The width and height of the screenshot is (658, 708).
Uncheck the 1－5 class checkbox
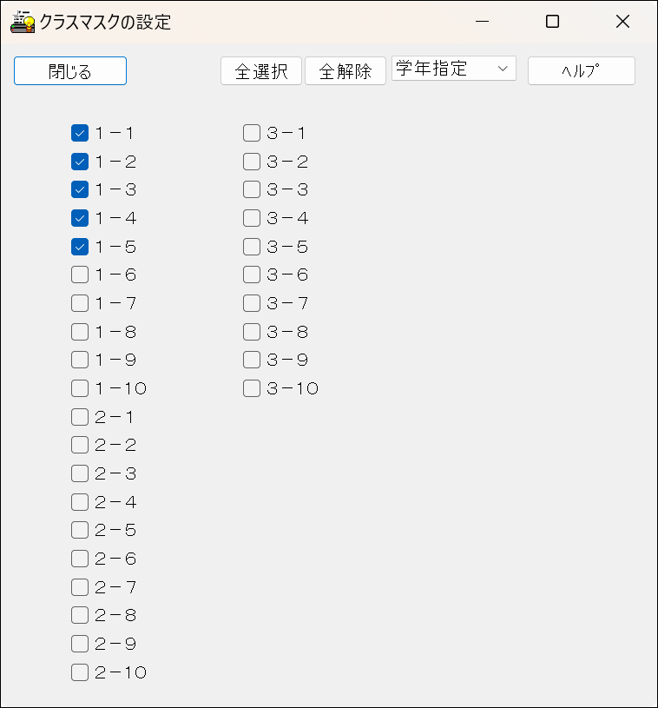click(x=80, y=246)
